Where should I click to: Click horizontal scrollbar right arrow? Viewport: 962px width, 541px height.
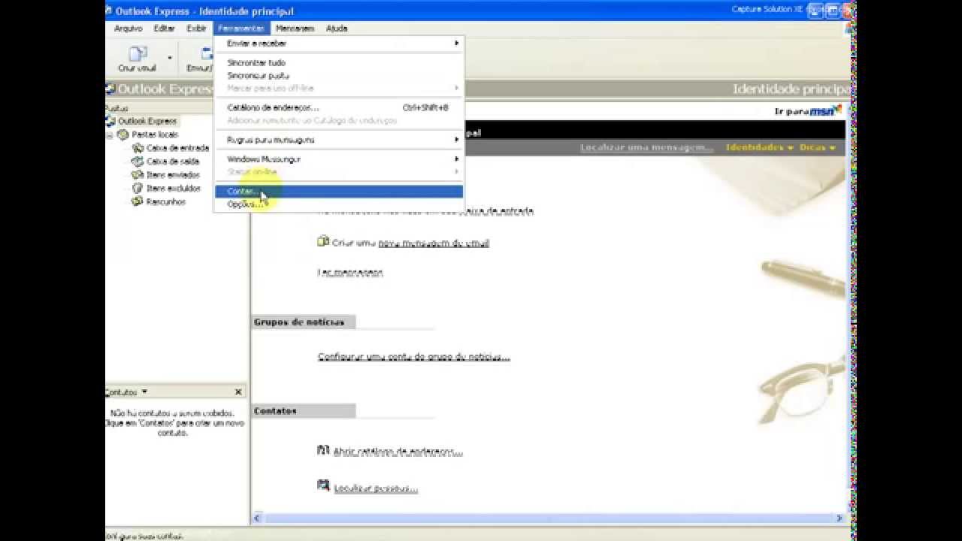(839, 518)
